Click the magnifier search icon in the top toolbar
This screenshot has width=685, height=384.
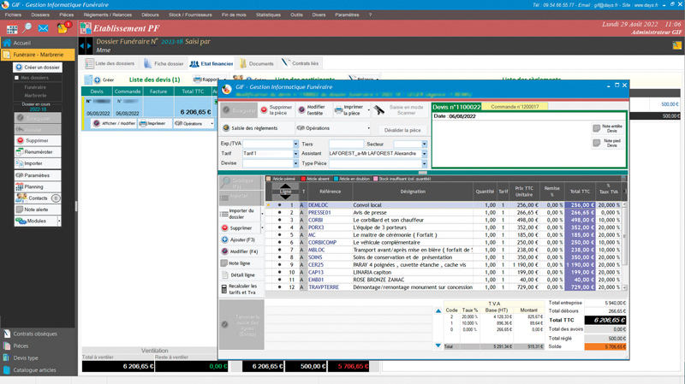[x=27, y=28]
